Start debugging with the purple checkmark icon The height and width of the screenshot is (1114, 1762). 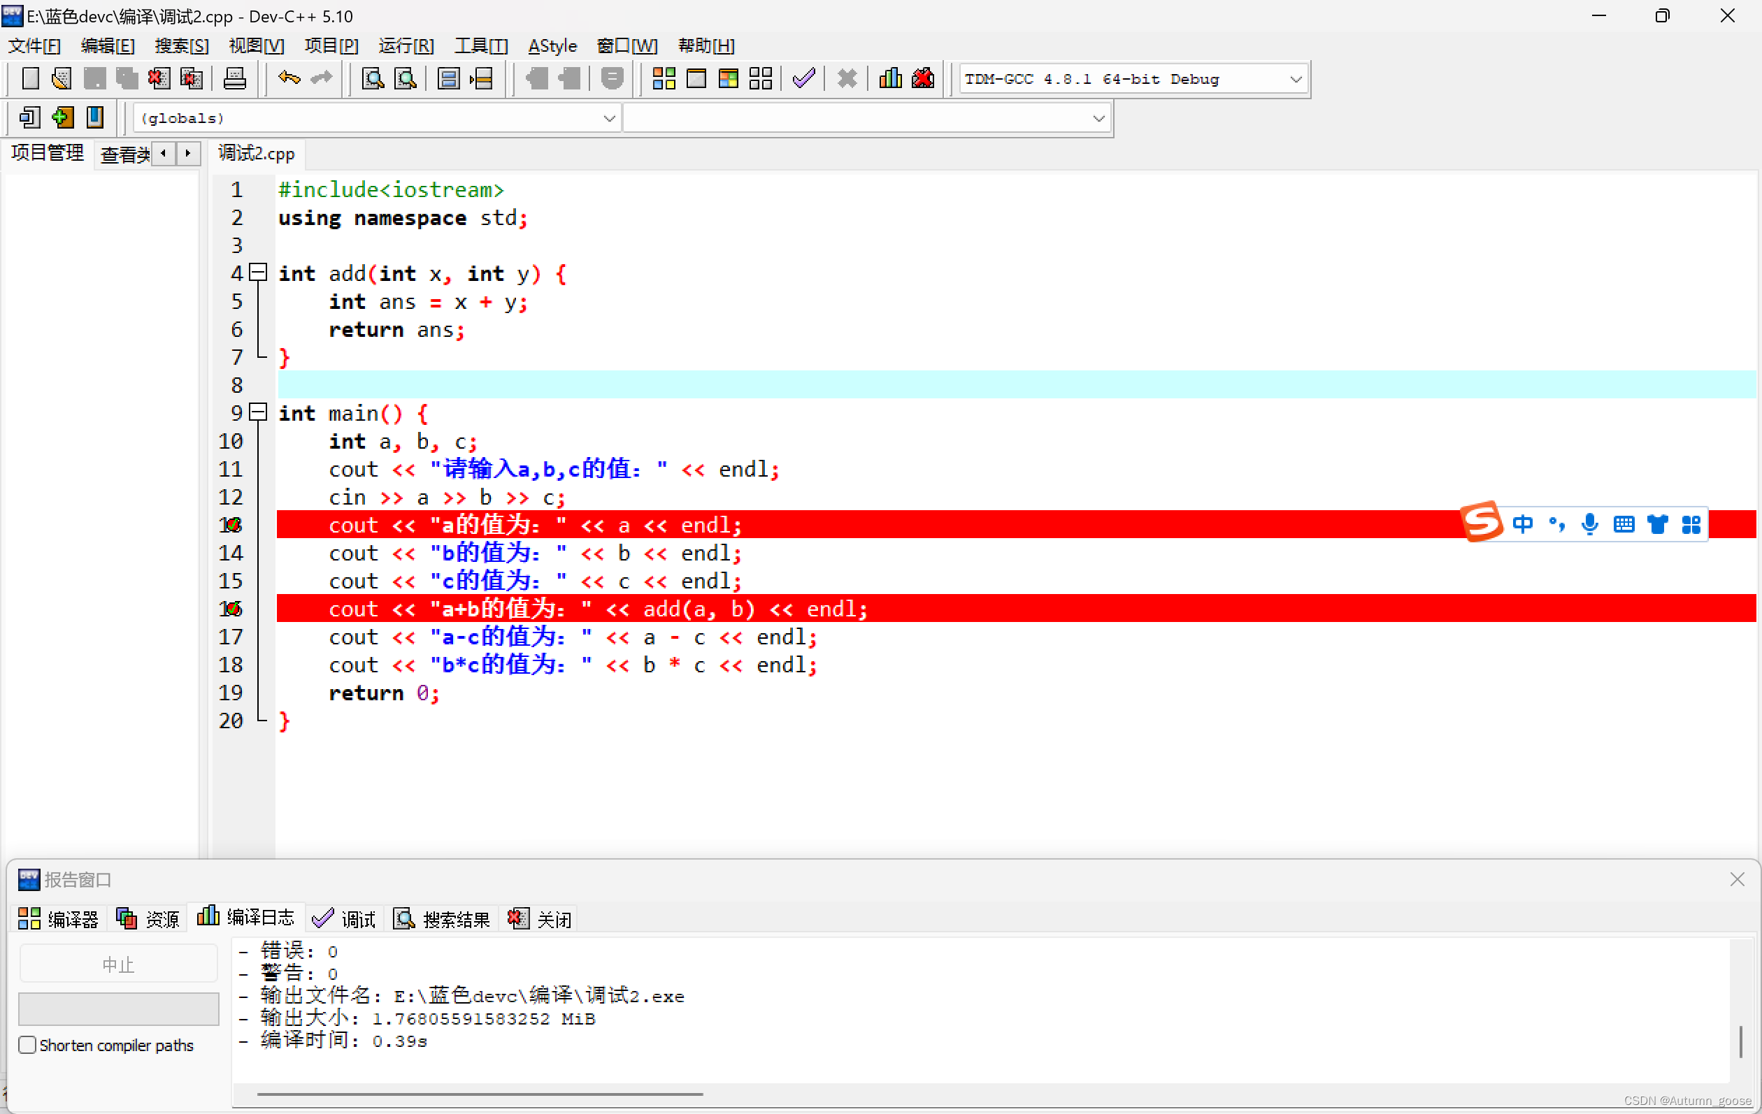click(803, 78)
